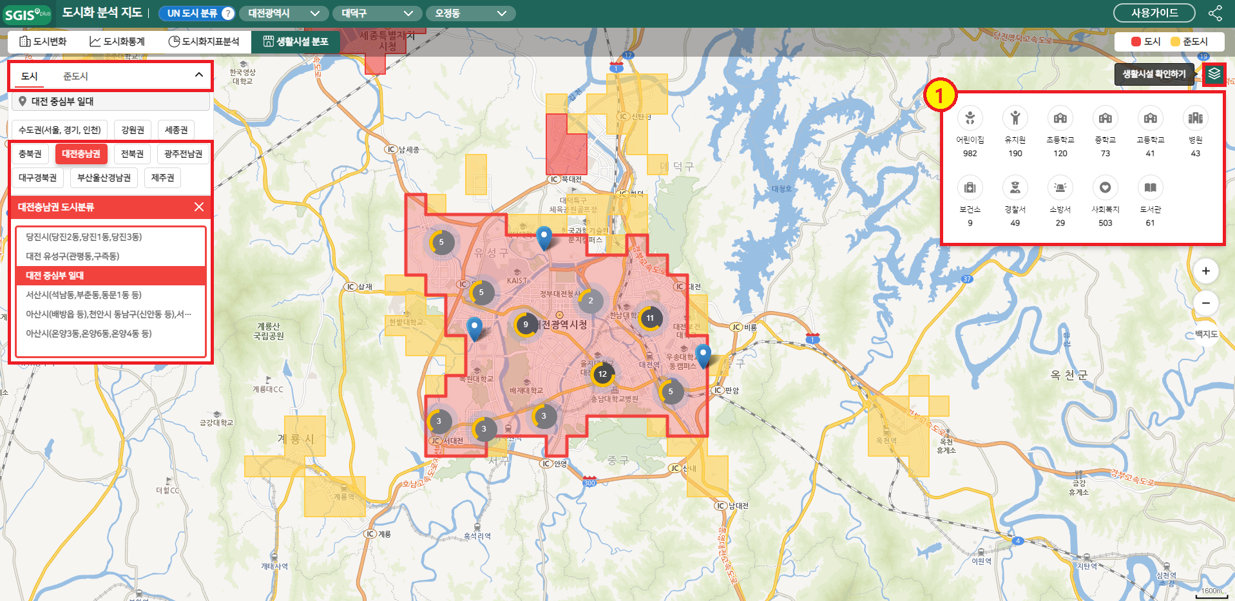The width and height of the screenshot is (1235, 601).
Task: Click the share icon in header
Action: pyautogui.click(x=1214, y=14)
